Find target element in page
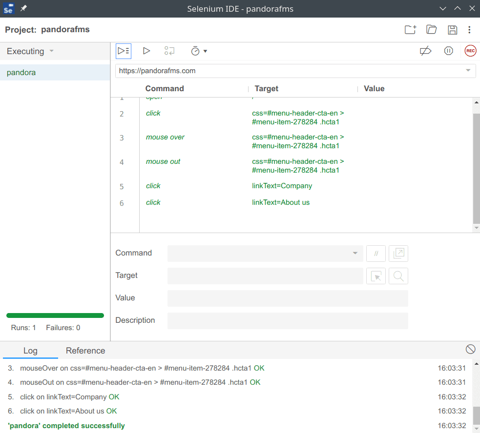This screenshot has width=480, height=433. click(398, 276)
